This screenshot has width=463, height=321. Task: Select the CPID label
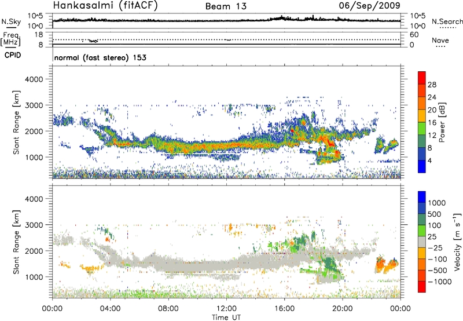pyautogui.click(x=12, y=55)
